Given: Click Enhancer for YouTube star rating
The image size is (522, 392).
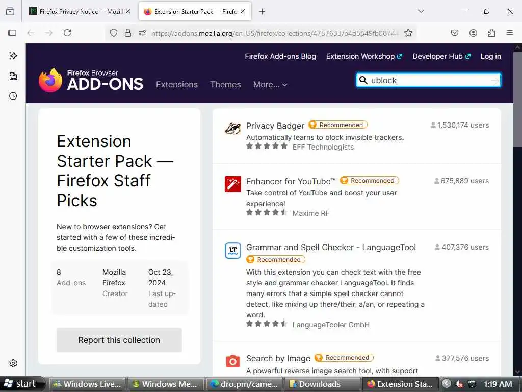Looking at the screenshot, I should 267,212.
